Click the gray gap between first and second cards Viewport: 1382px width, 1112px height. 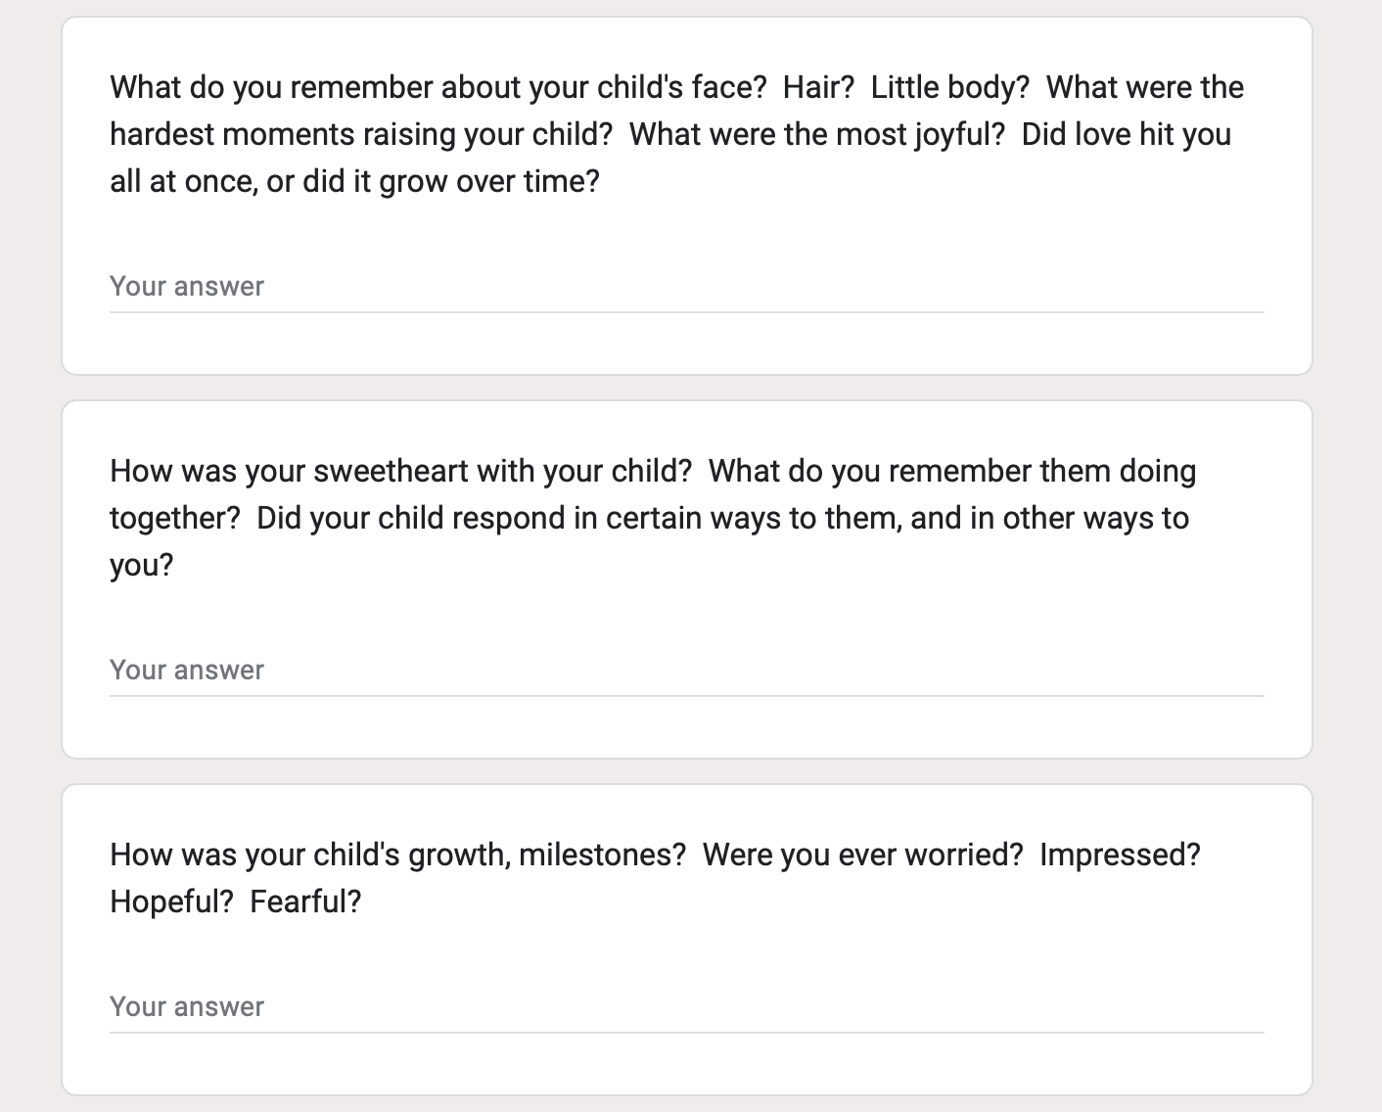coord(686,388)
